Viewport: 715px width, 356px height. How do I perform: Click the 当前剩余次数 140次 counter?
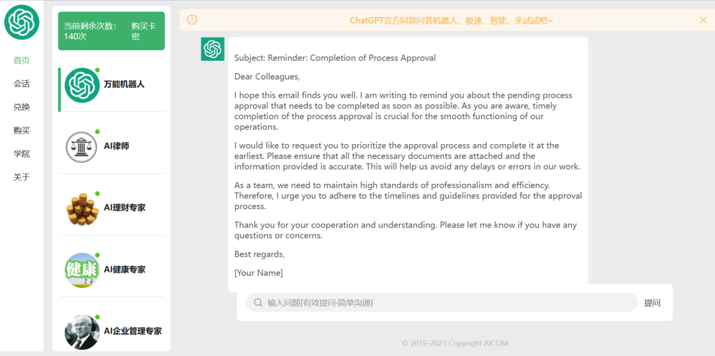90,31
